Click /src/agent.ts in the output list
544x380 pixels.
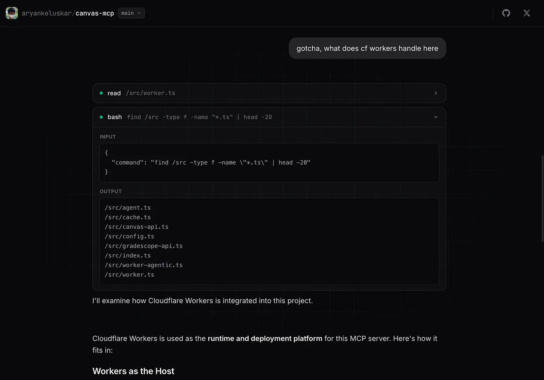pyautogui.click(x=127, y=208)
